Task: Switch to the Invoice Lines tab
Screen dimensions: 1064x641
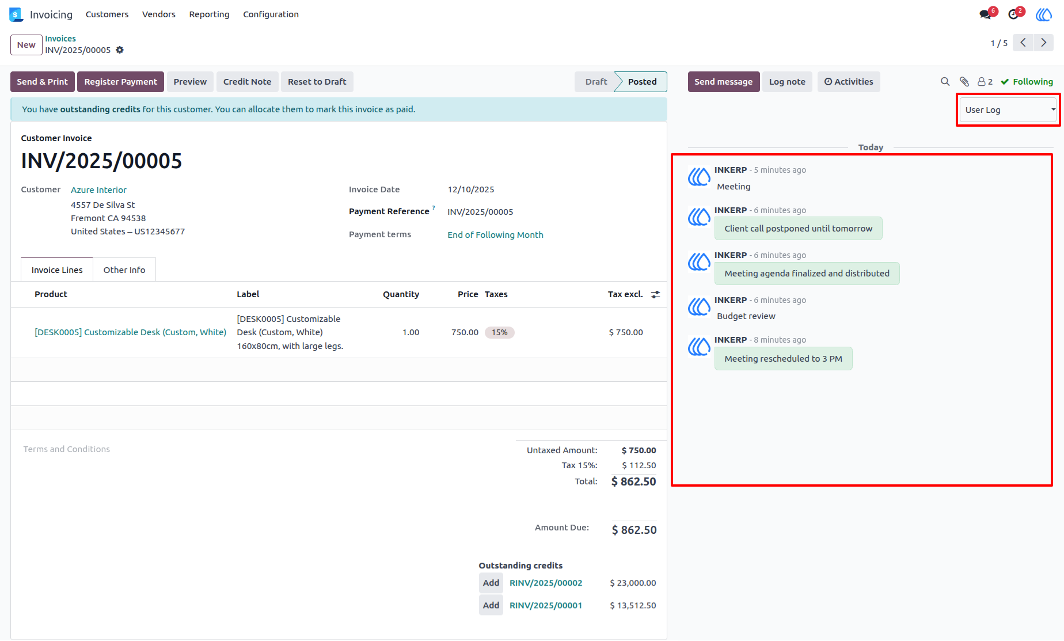Action: tap(57, 270)
